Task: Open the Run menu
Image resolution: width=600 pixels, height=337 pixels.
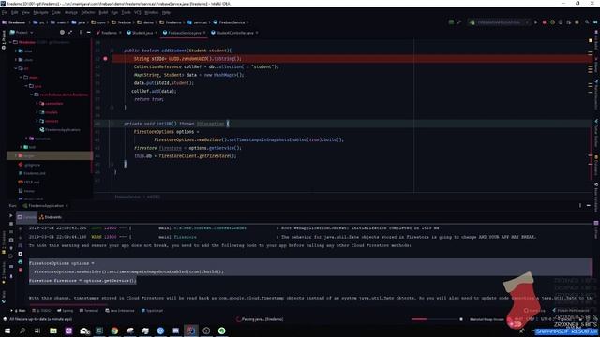Action: [x=114, y=12]
